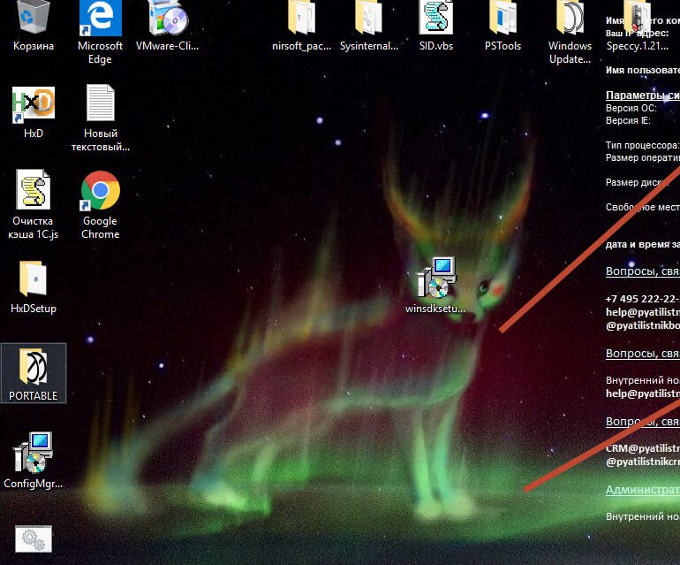This screenshot has height=565, width=680.
Task: Click the Параметры heading on wallpaper info
Action: (x=642, y=95)
